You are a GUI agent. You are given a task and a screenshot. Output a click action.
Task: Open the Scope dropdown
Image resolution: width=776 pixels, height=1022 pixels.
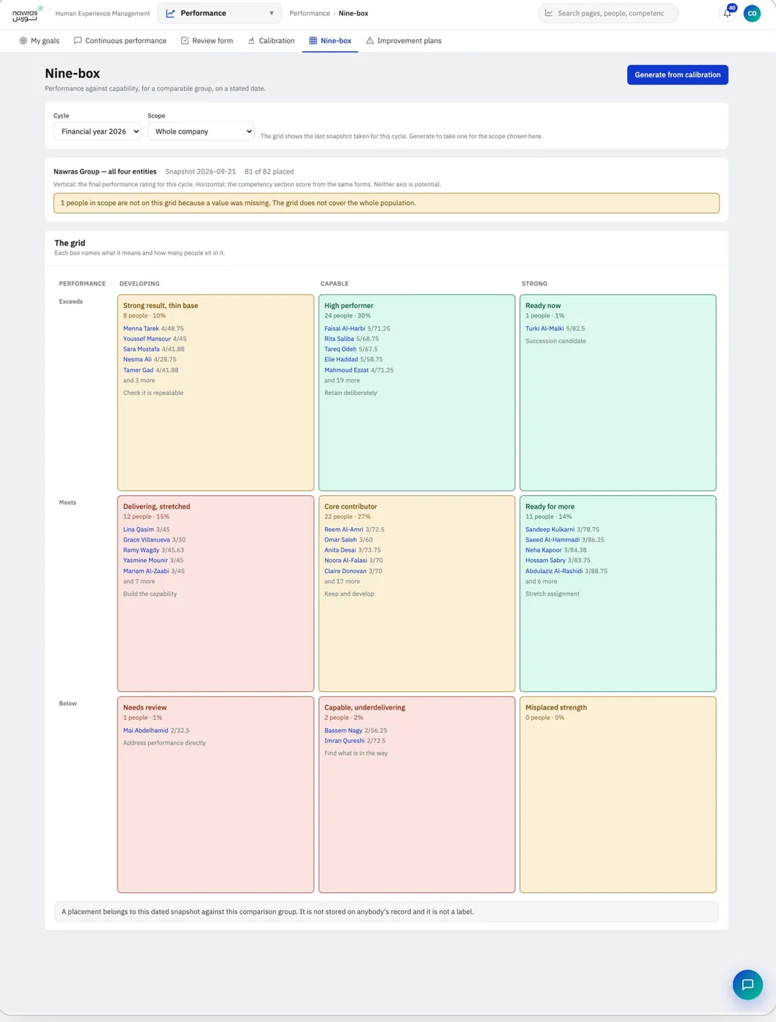tap(201, 131)
